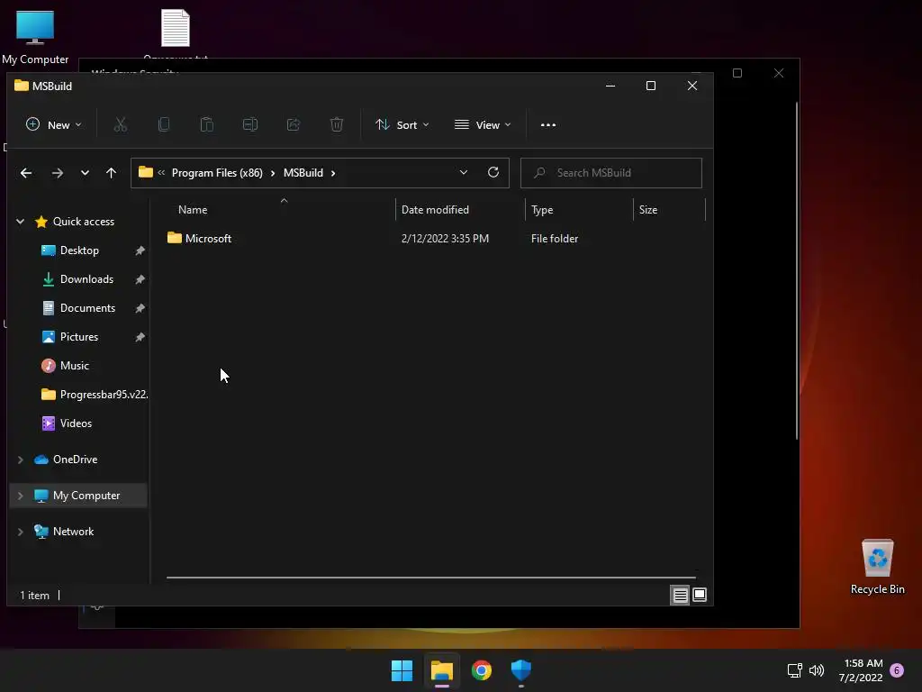Switch to large thumbnails view icon
This screenshot has height=692, width=922.
(699, 595)
